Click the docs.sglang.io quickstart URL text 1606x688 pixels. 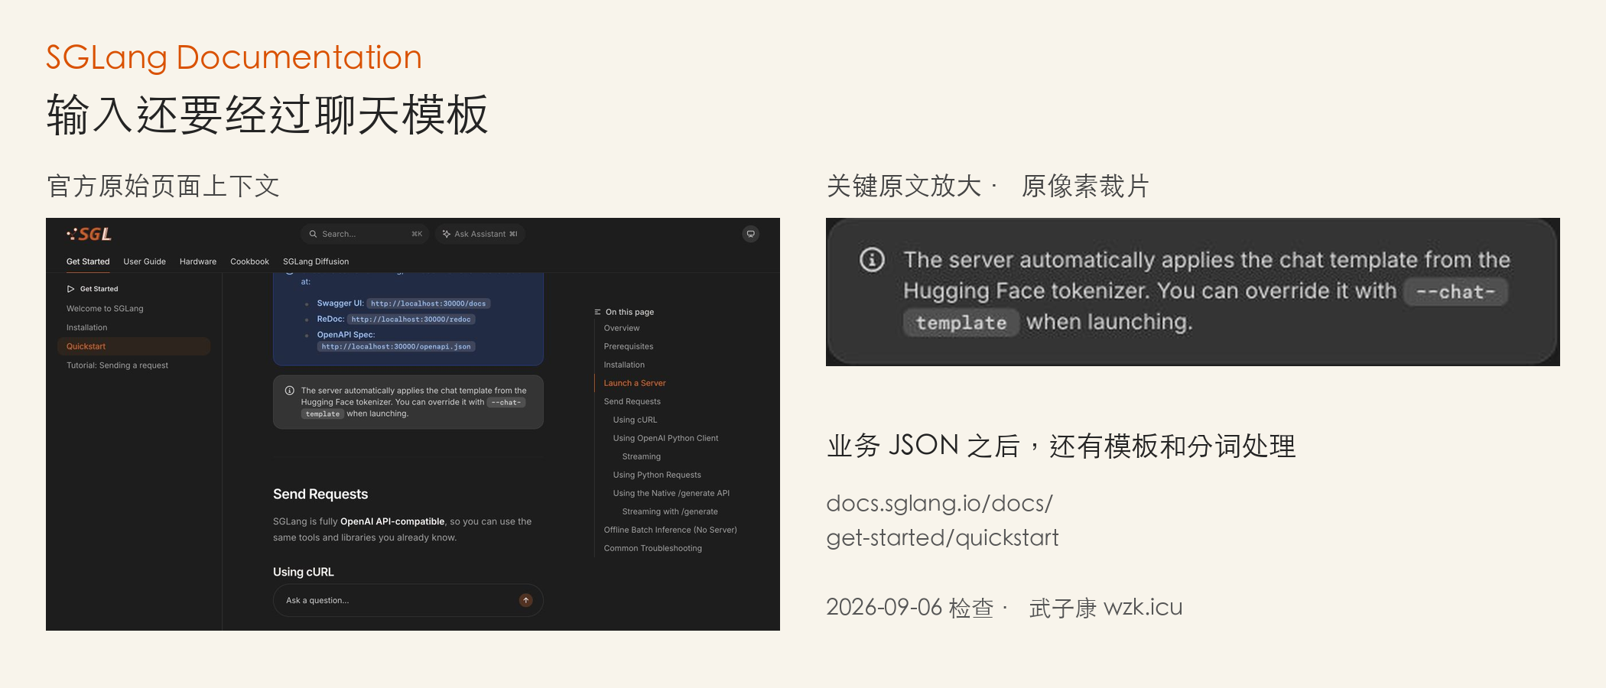(x=942, y=521)
